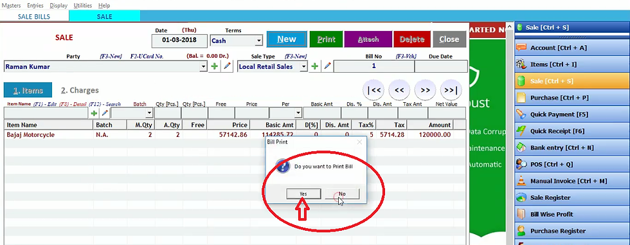Click Yes in Bill Print dialog
The width and height of the screenshot is (630, 245).
pos(303,194)
